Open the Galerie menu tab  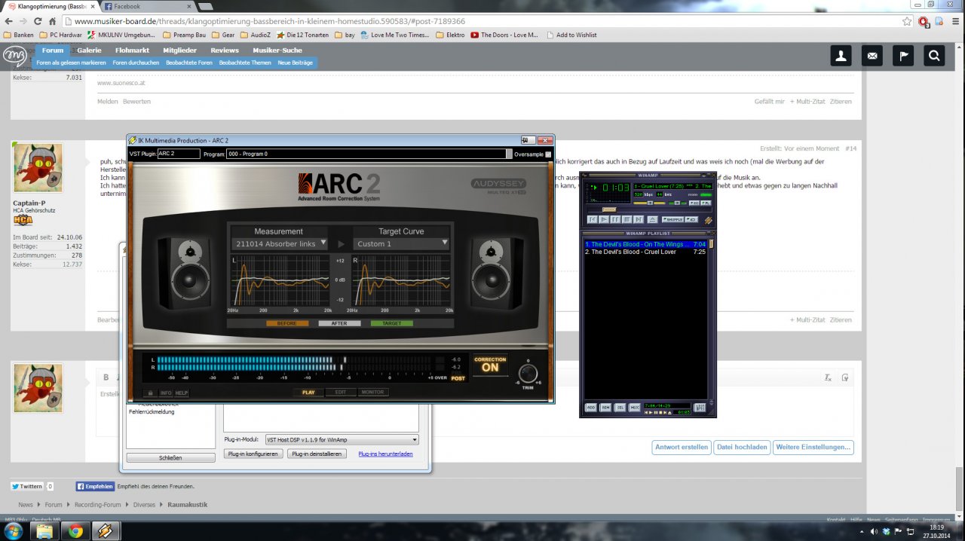[x=89, y=50]
